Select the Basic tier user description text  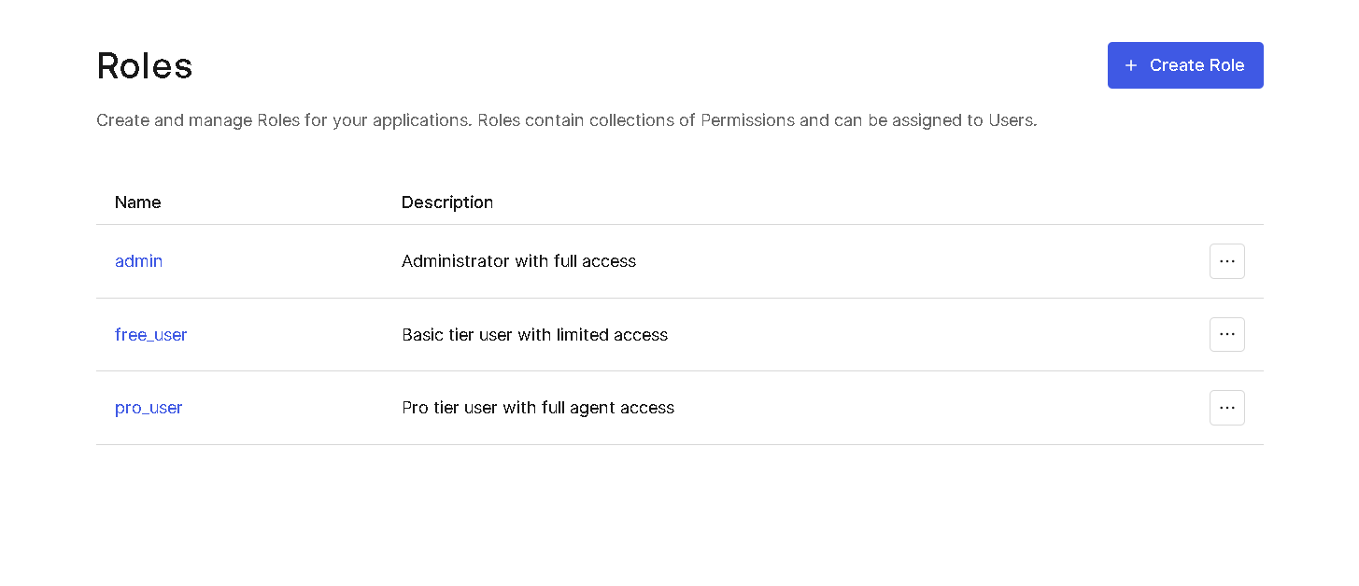(x=534, y=335)
